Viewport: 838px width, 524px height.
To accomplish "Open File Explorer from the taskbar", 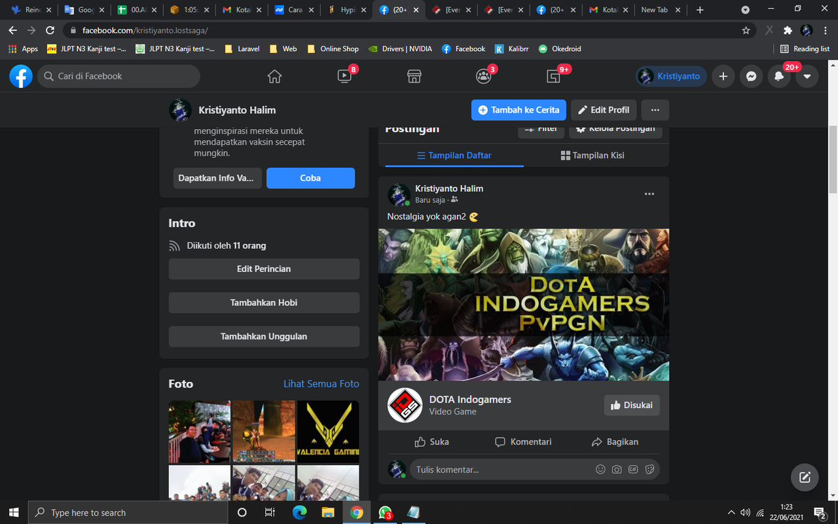I will pyautogui.click(x=327, y=512).
